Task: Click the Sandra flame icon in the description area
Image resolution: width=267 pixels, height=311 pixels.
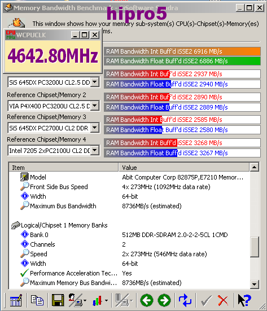Action: (x=17, y=23)
